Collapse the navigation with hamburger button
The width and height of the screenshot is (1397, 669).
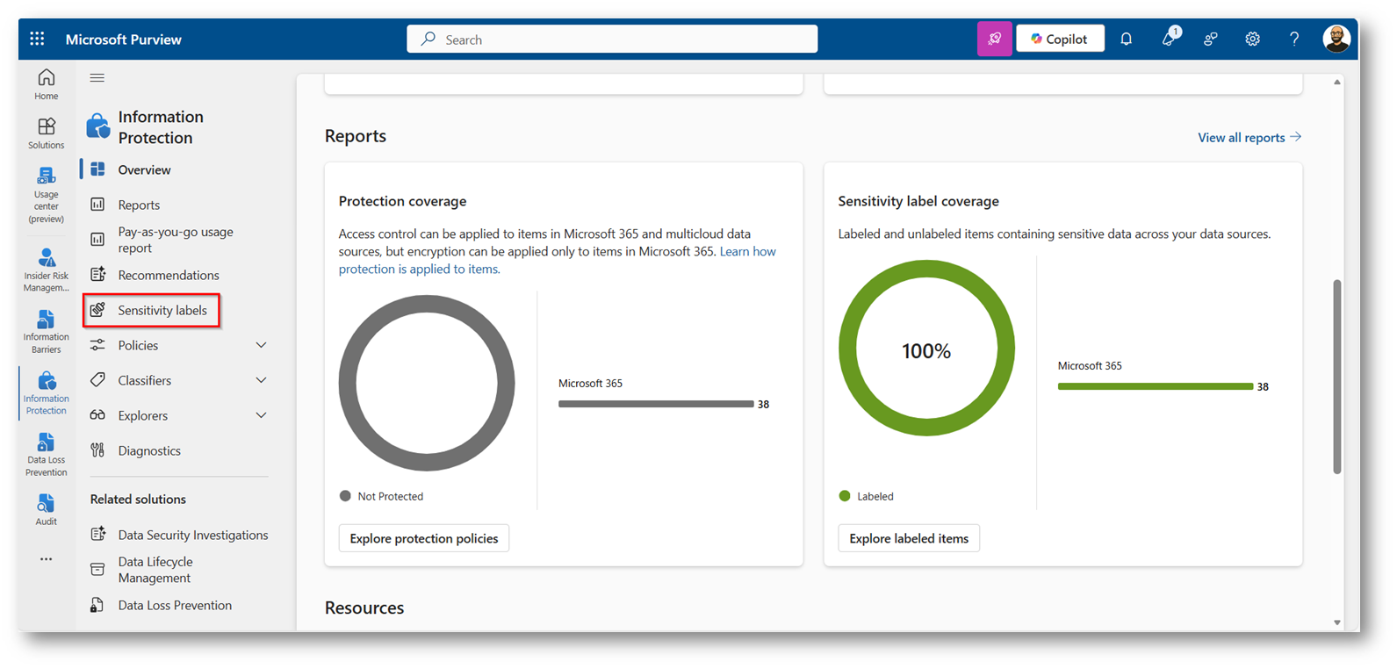97,78
